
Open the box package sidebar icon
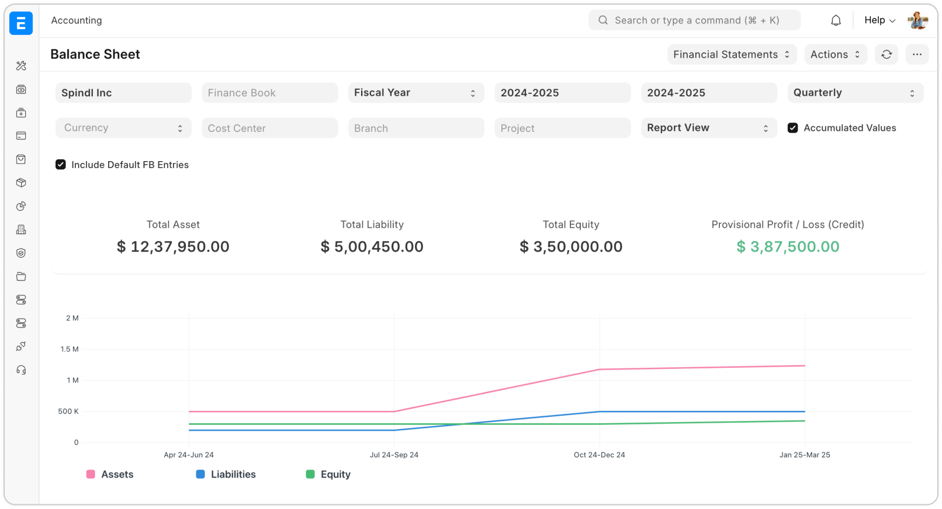[x=21, y=183]
